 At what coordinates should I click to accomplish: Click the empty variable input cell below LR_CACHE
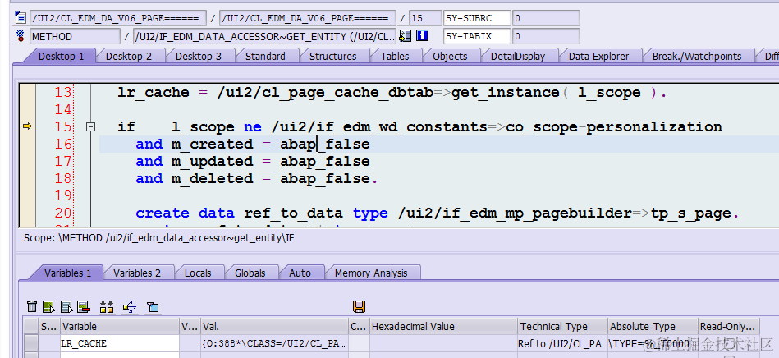point(120,355)
